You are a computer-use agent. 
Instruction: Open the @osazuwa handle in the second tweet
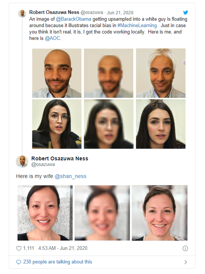coord(43,164)
